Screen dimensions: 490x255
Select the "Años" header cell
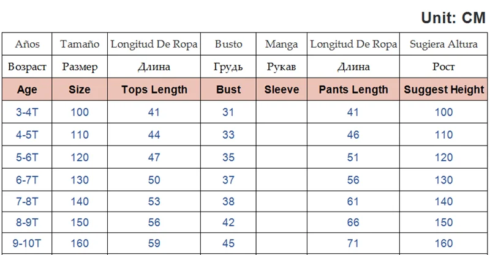click(27, 44)
